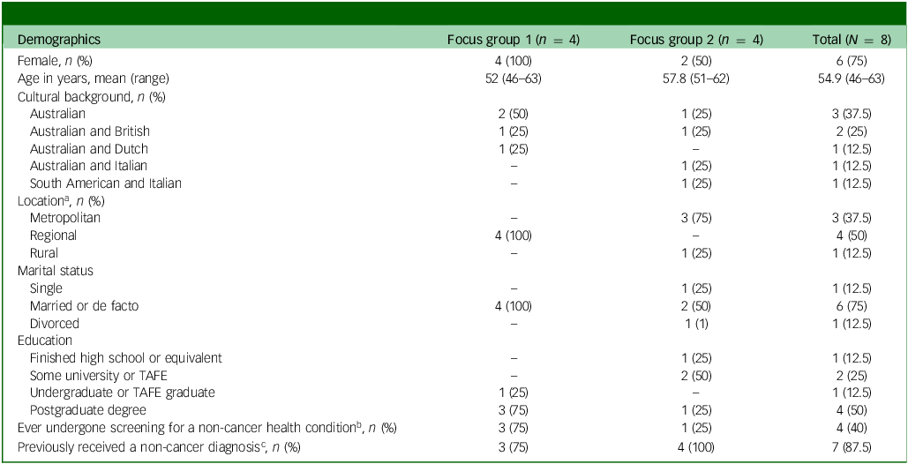Select the Focus group 1 column header
Screen dimensions: 908x464
click(513, 40)
